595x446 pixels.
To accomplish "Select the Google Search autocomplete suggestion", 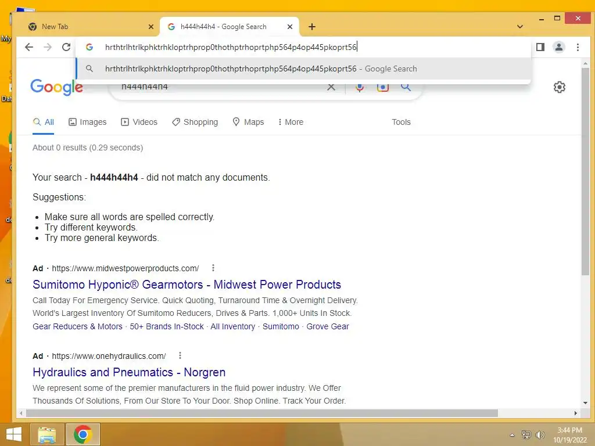I will (303, 69).
